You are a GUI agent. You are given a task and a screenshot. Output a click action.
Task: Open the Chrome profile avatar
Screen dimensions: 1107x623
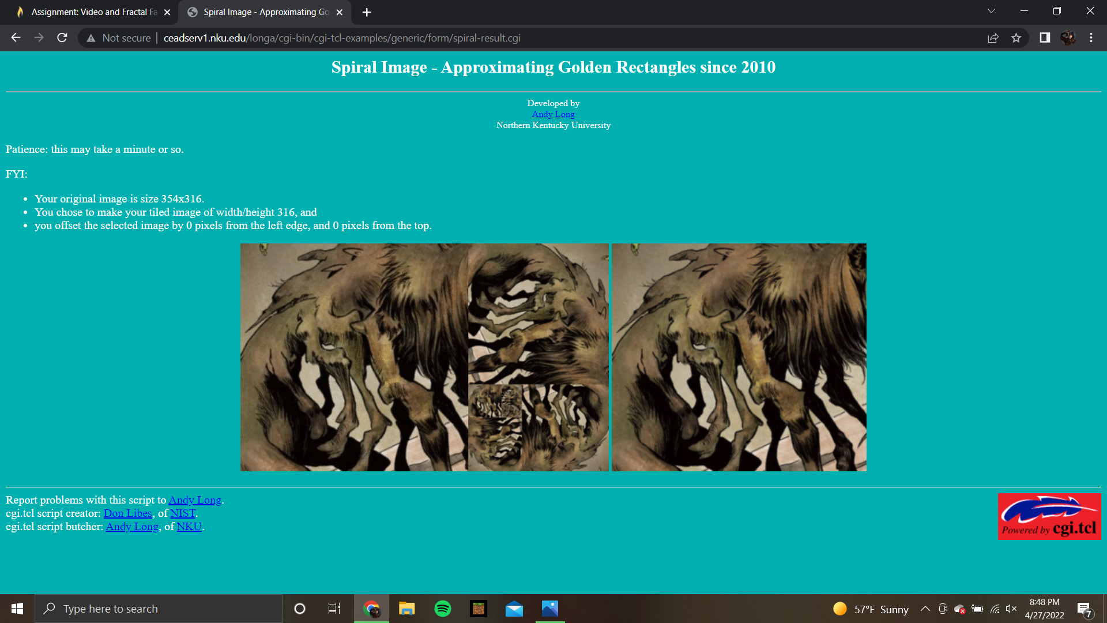(x=1068, y=37)
